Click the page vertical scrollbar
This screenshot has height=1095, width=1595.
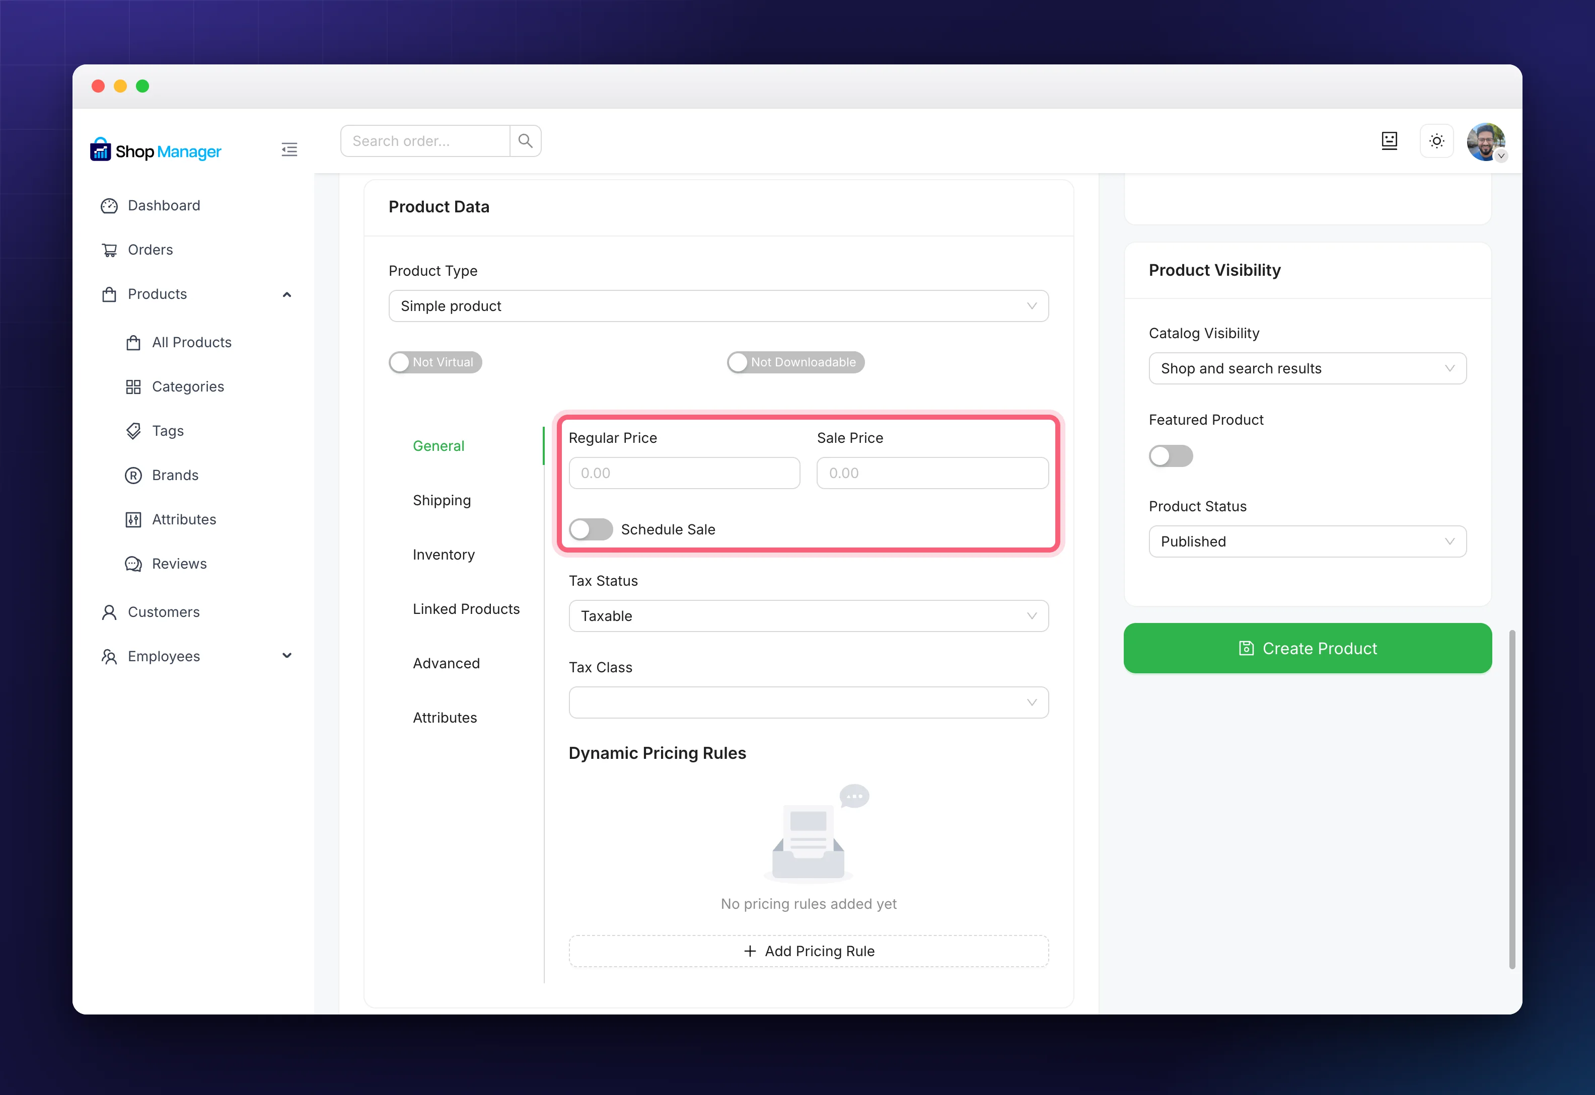click(x=1512, y=799)
